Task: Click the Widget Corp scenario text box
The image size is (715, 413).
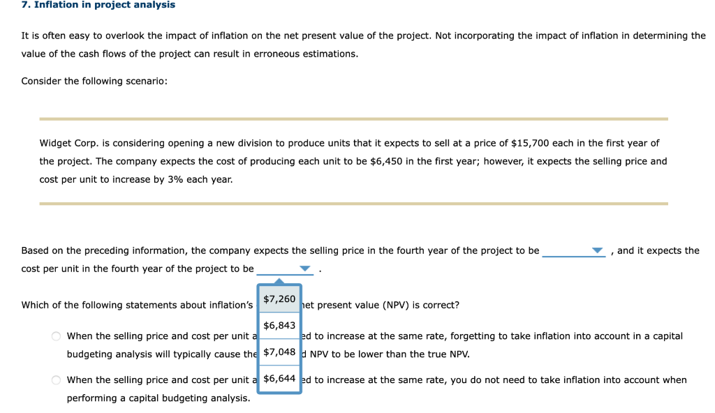Action: pyautogui.click(x=353, y=161)
